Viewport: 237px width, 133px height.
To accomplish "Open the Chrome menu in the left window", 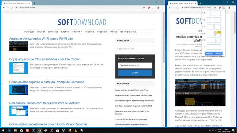I will 162,8.
